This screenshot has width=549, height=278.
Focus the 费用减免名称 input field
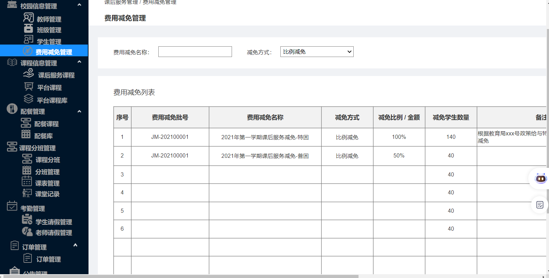[195, 52]
